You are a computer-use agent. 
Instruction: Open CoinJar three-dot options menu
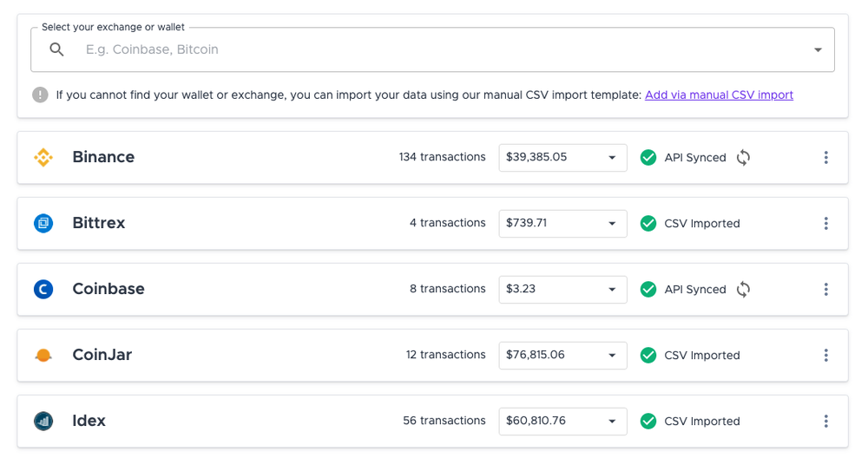coord(826,355)
